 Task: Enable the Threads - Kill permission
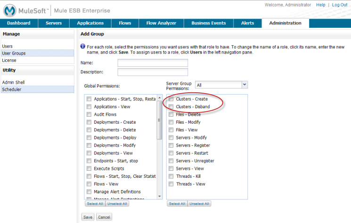click(171, 176)
